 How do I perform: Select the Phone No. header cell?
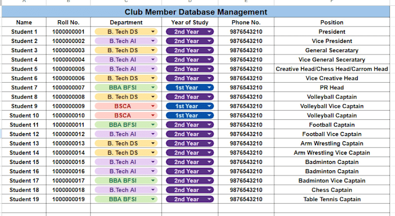(246, 23)
